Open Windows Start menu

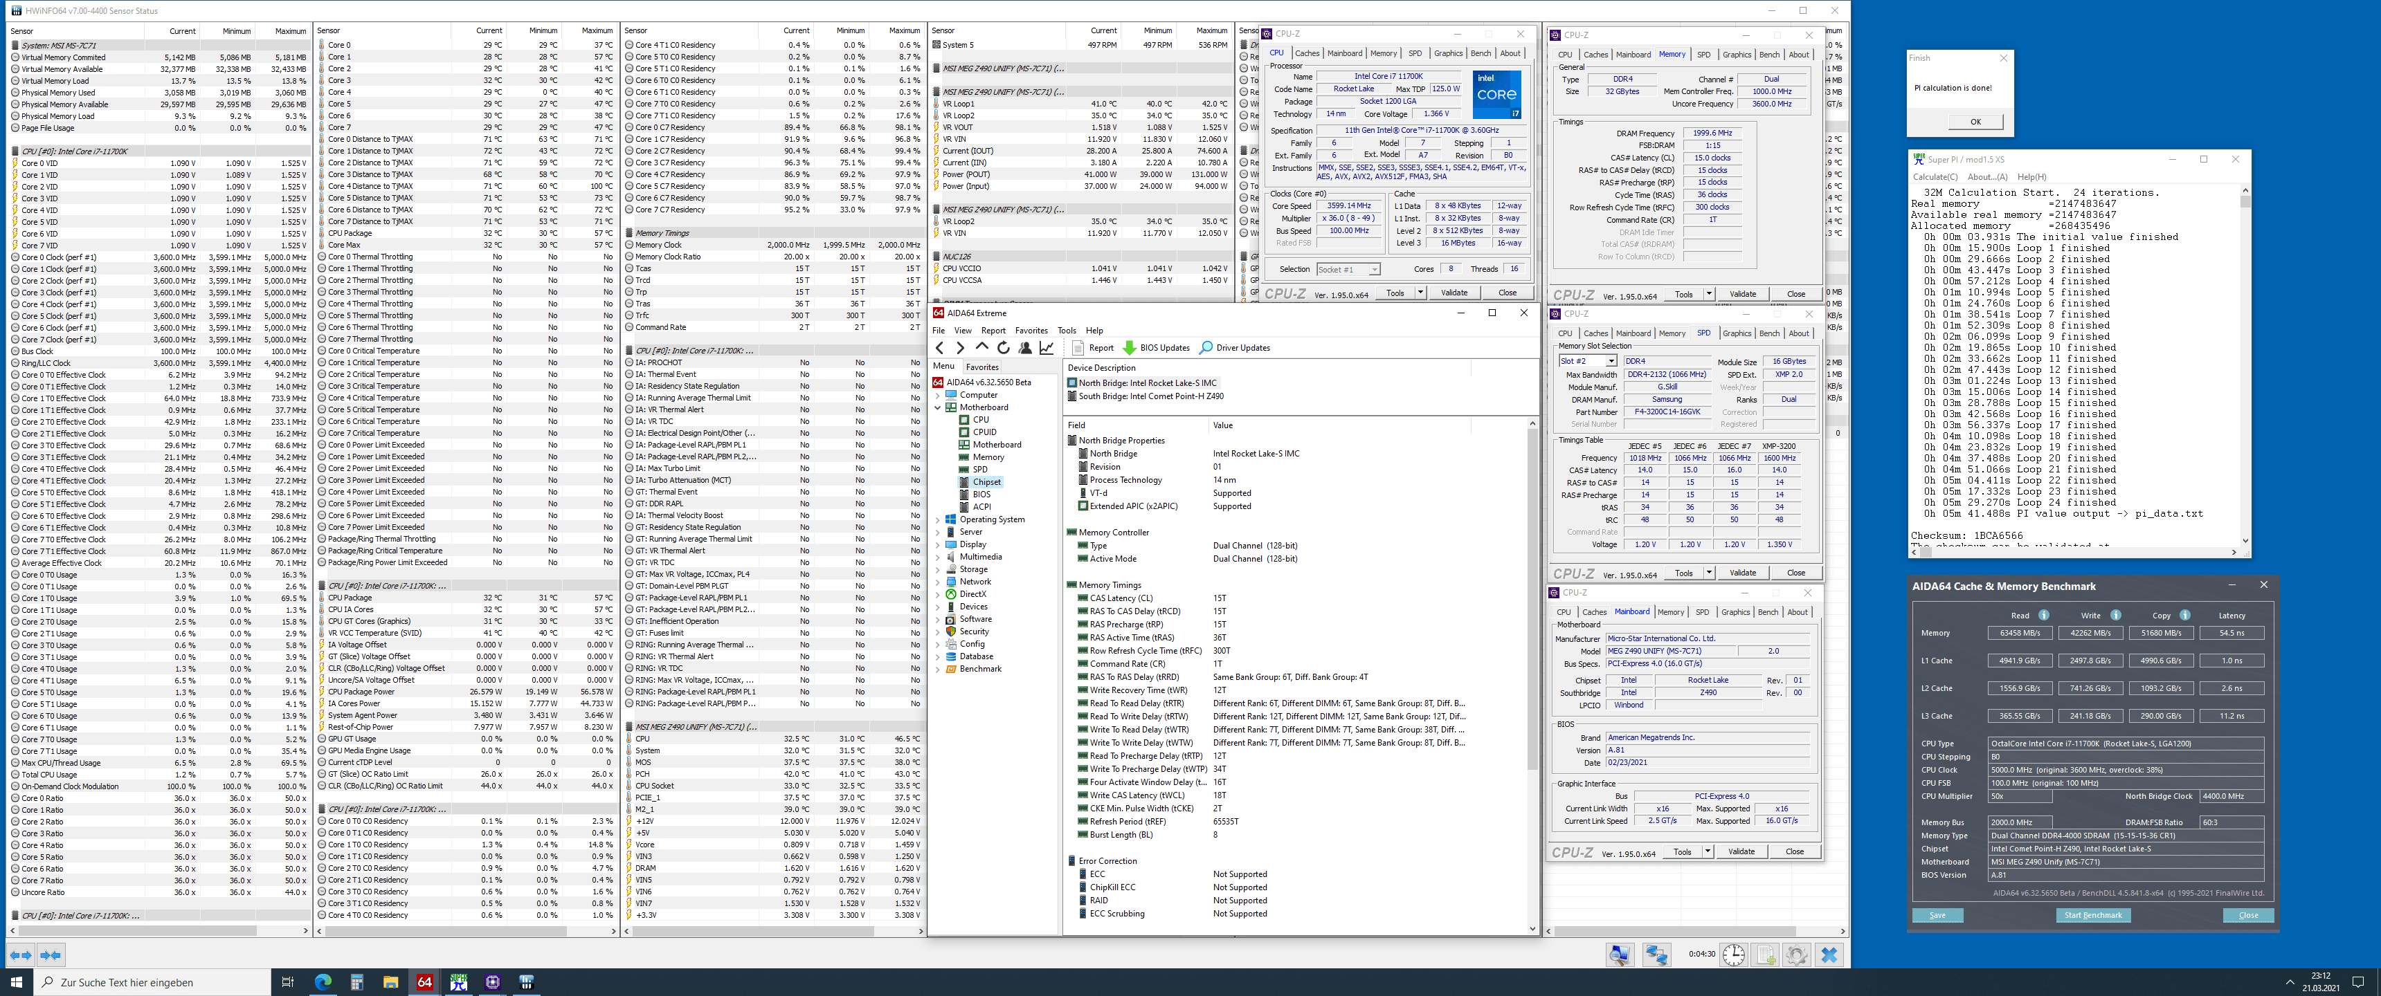(16, 982)
